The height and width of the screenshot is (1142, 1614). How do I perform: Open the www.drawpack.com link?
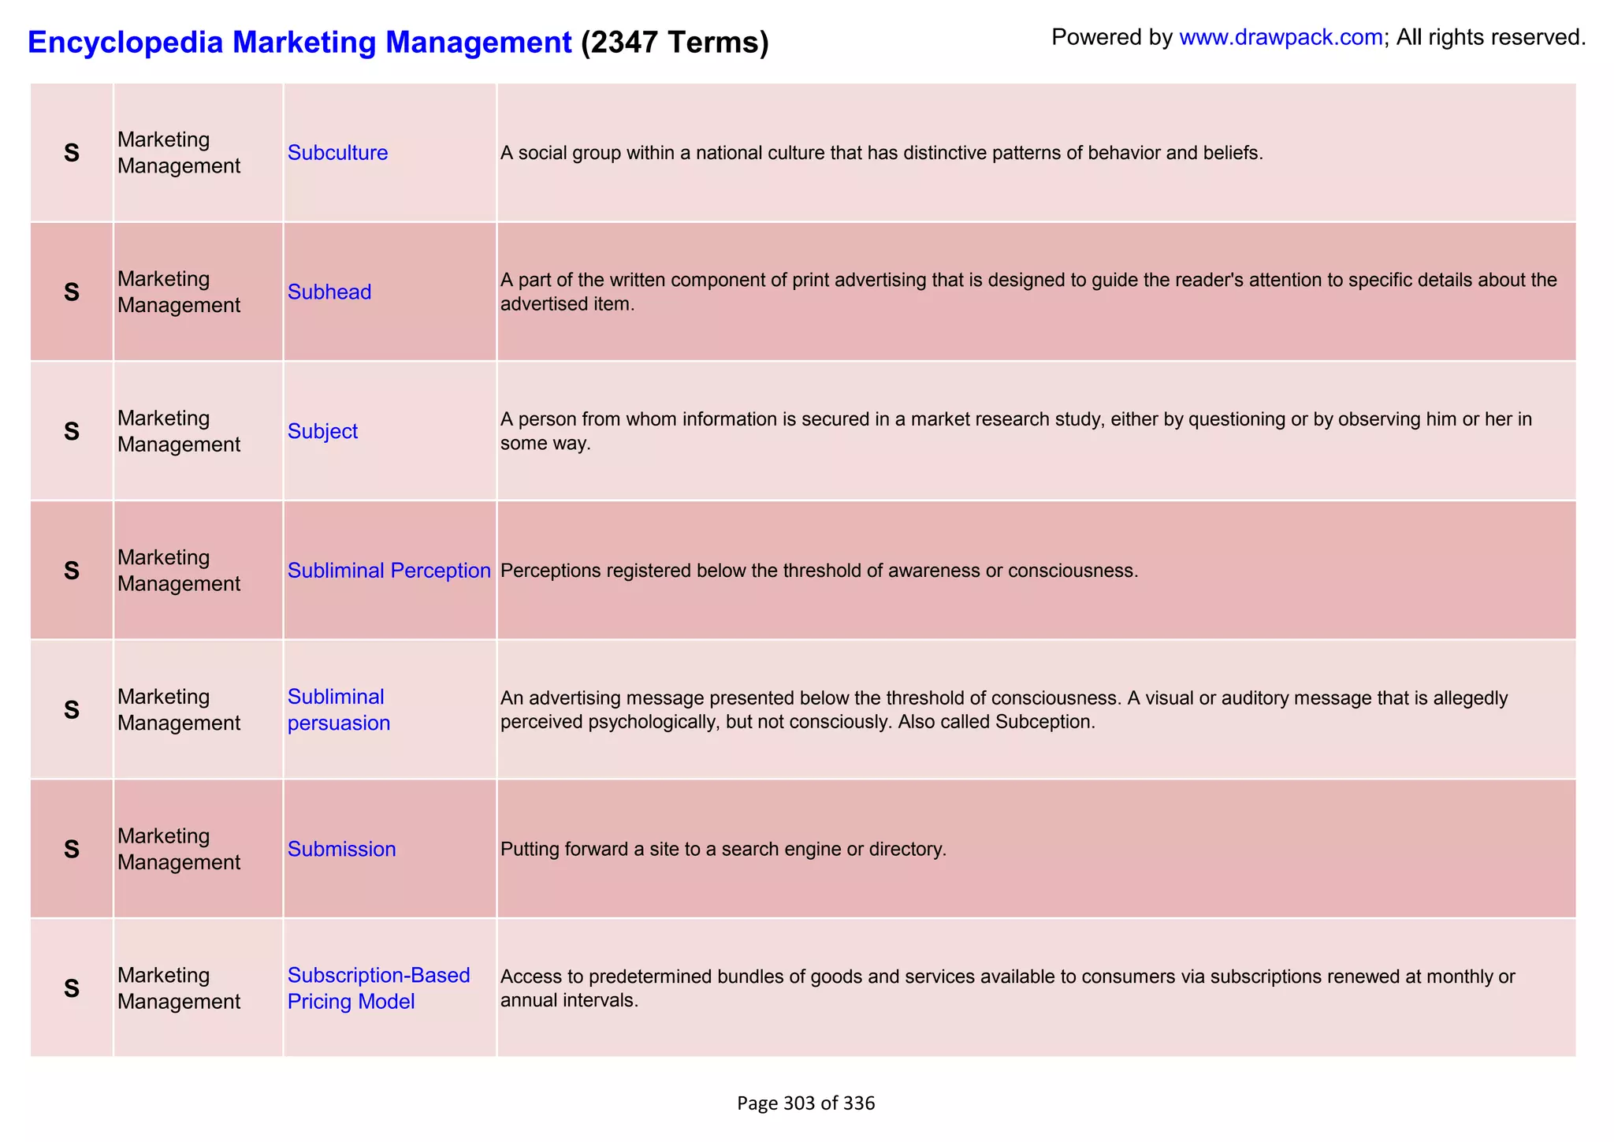pyautogui.click(x=1281, y=37)
